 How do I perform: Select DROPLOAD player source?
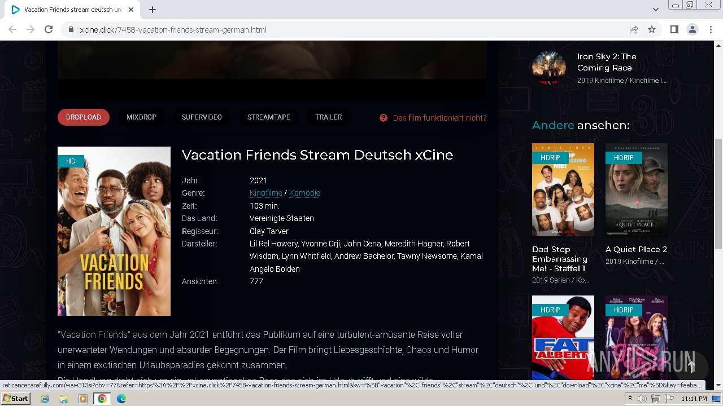[84, 117]
